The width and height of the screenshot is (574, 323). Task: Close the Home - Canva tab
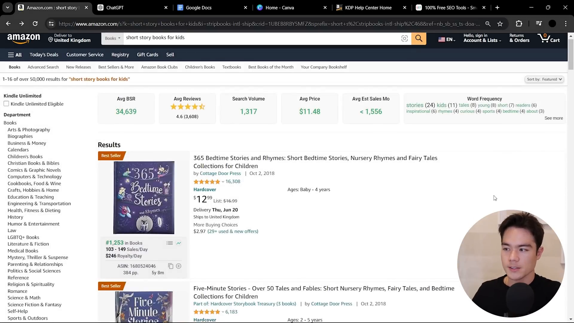(325, 7)
